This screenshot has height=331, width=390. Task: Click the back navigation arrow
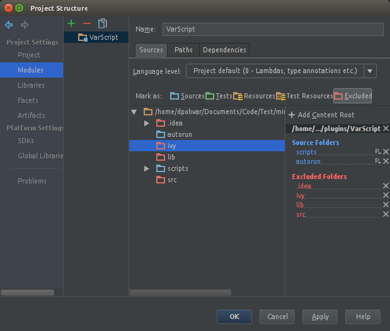pos(9,25)
